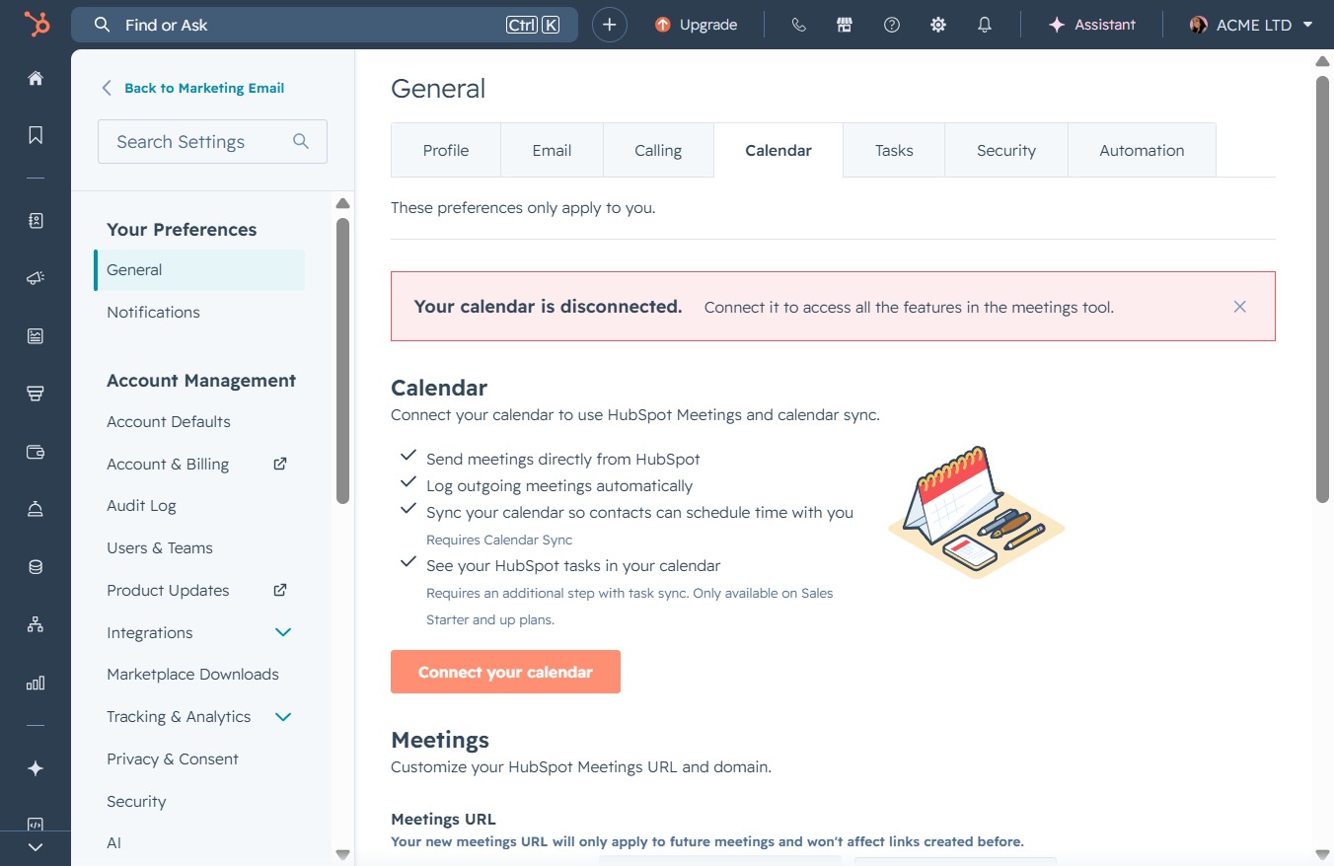Open the Audit Log page
Screen dimensions: 1334x866
pyautogui.click(x=141, y=505)
